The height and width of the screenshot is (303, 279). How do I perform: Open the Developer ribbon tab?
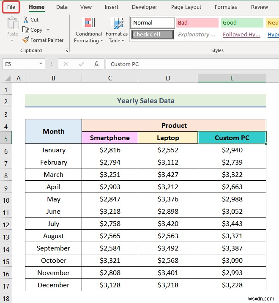coord(145,7)
